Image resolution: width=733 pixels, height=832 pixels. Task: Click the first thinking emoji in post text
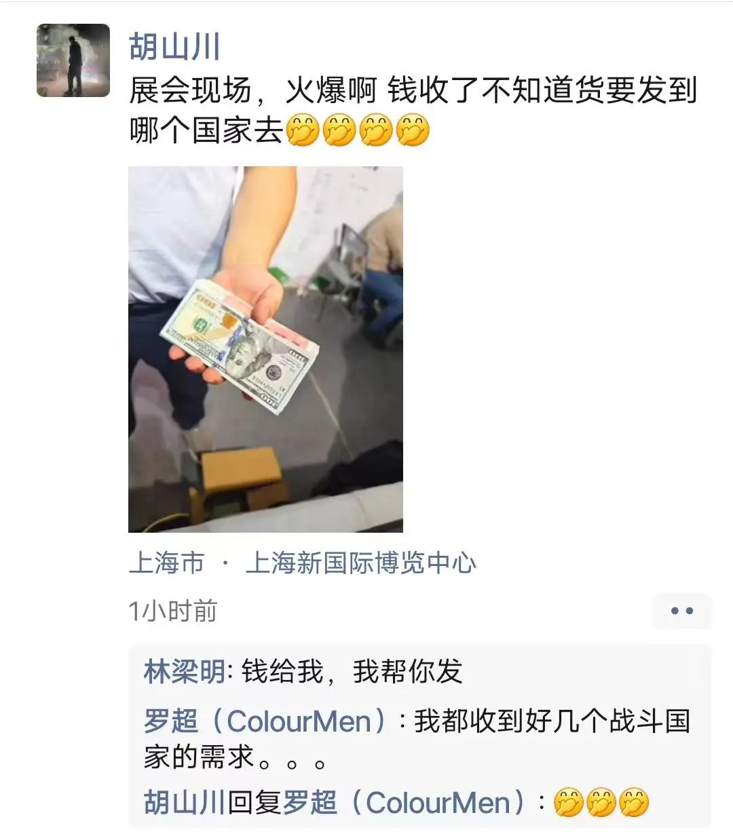(303, 130)
